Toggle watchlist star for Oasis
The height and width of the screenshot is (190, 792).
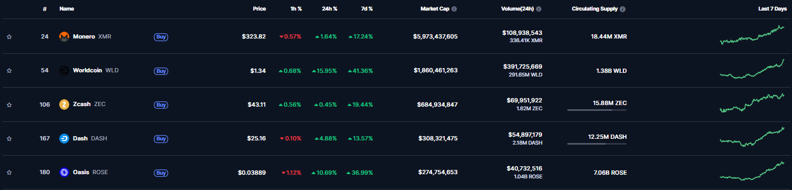pyautogui.click(x=9, y=172)
